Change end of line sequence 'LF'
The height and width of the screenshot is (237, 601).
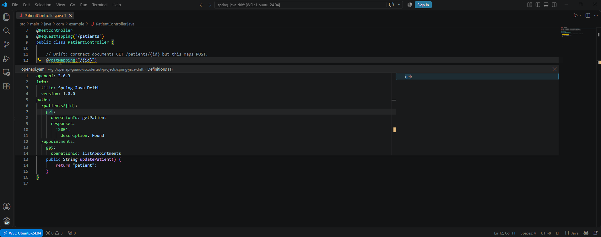(558, 233)
